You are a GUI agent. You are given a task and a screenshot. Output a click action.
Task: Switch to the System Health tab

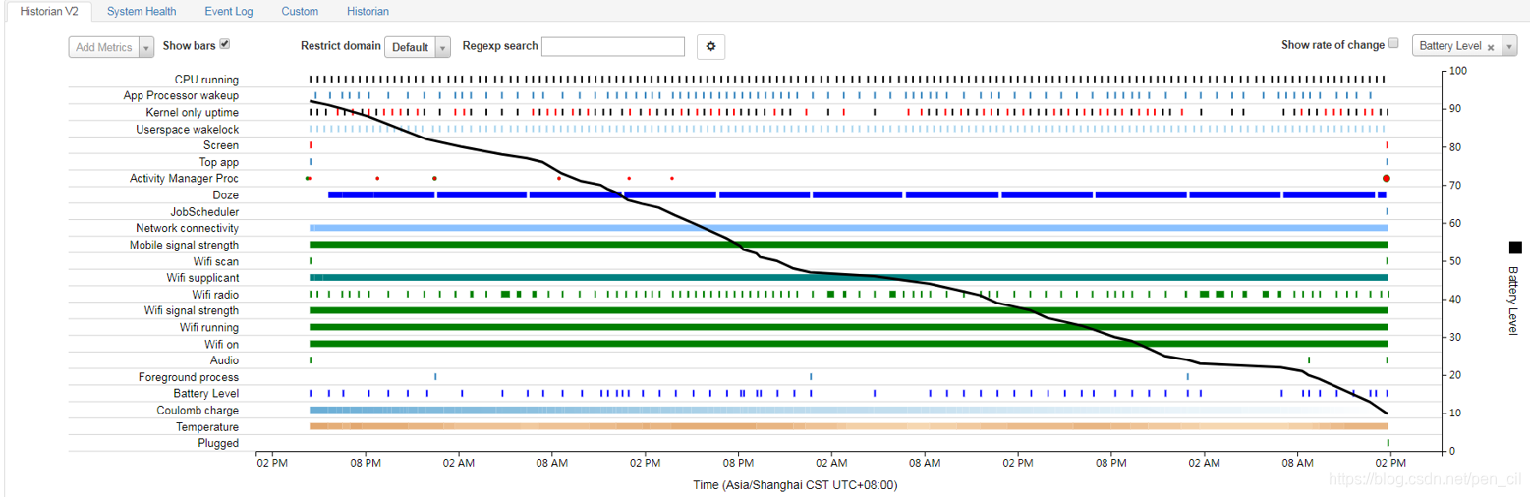(142, 11)
